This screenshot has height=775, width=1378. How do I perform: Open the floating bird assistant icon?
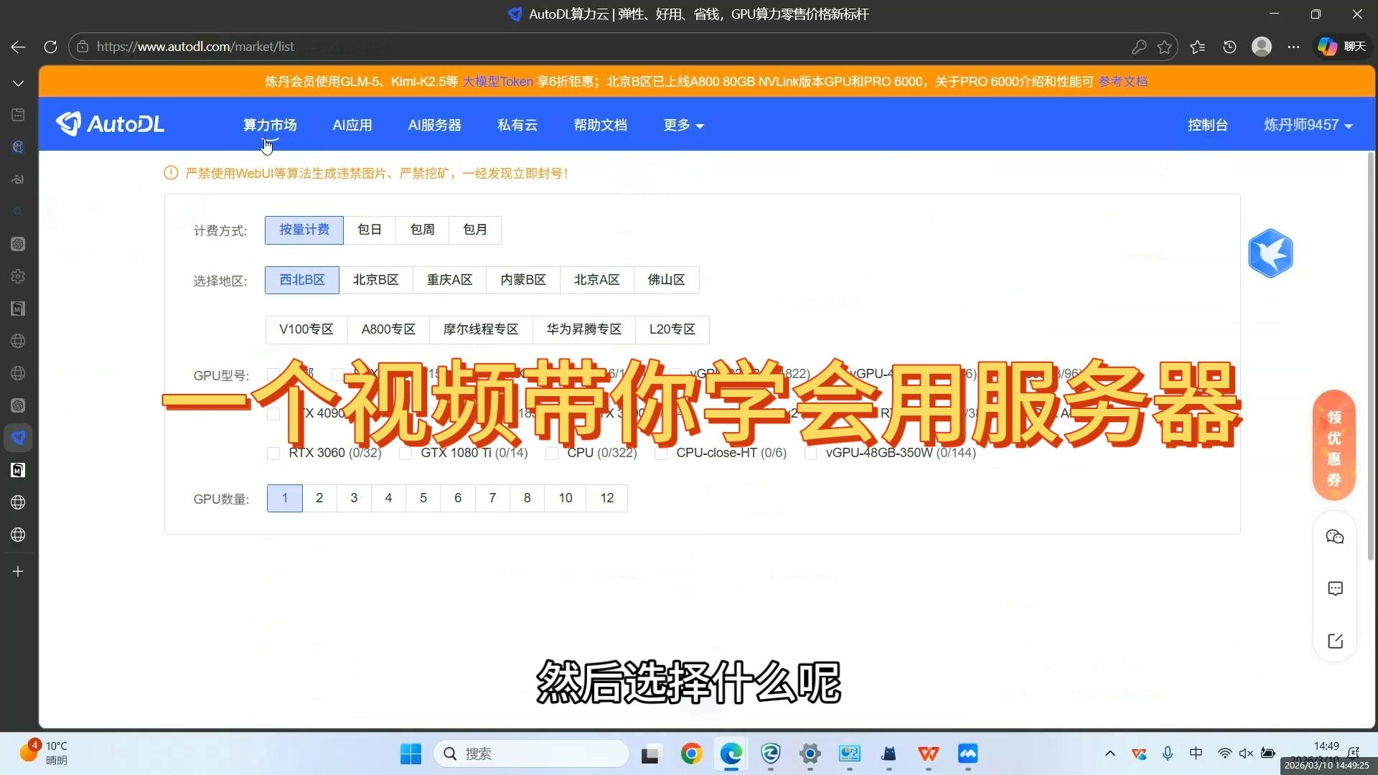point(1270,253)
